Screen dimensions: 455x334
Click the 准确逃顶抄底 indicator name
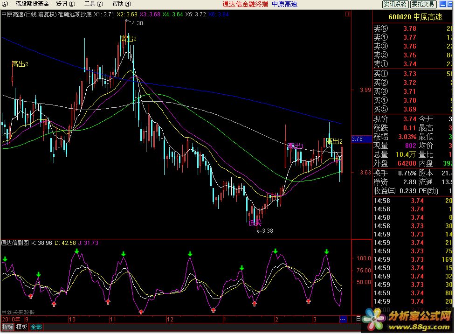coord(75,14)
